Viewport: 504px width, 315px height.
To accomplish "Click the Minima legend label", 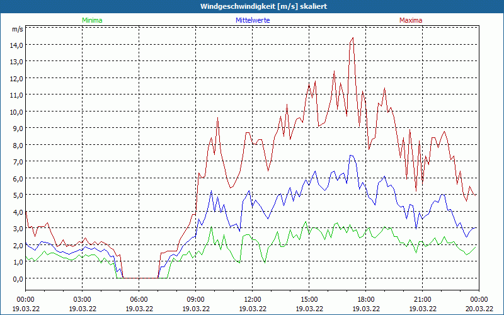I will coord(91,20).
